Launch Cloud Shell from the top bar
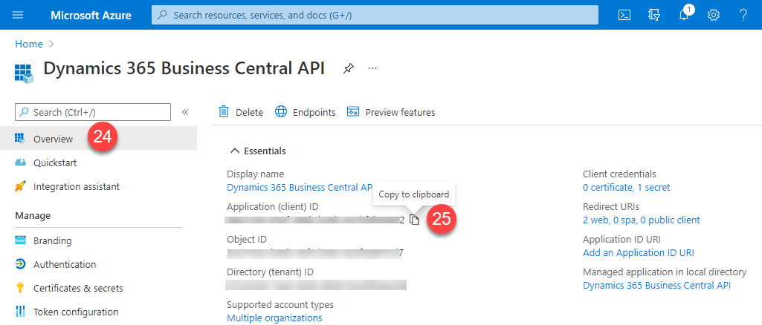 coord(624,15)
